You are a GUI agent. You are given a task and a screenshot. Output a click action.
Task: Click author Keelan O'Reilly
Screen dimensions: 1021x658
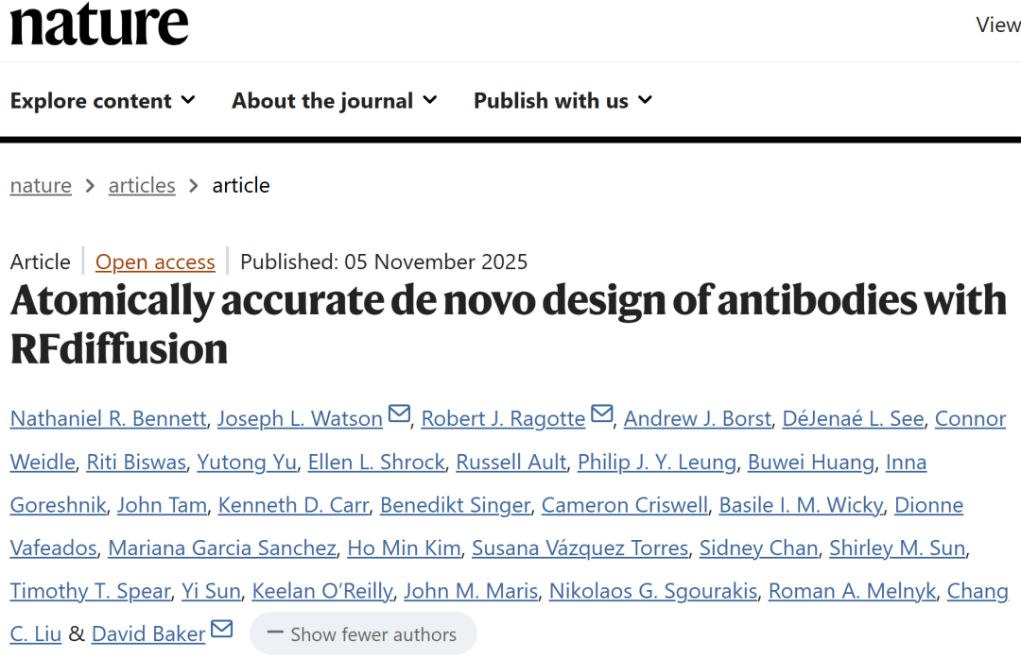[x=321, y=592]
